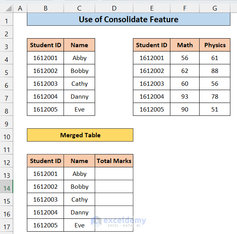Select the 'Cathy' cell in the merged table
Screen dimensions: 237x234
click(x=80, y=199)
